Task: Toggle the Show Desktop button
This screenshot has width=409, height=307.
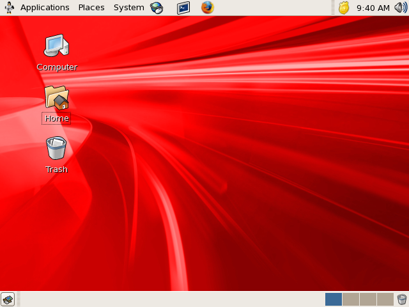Action: tap(8, 299)
